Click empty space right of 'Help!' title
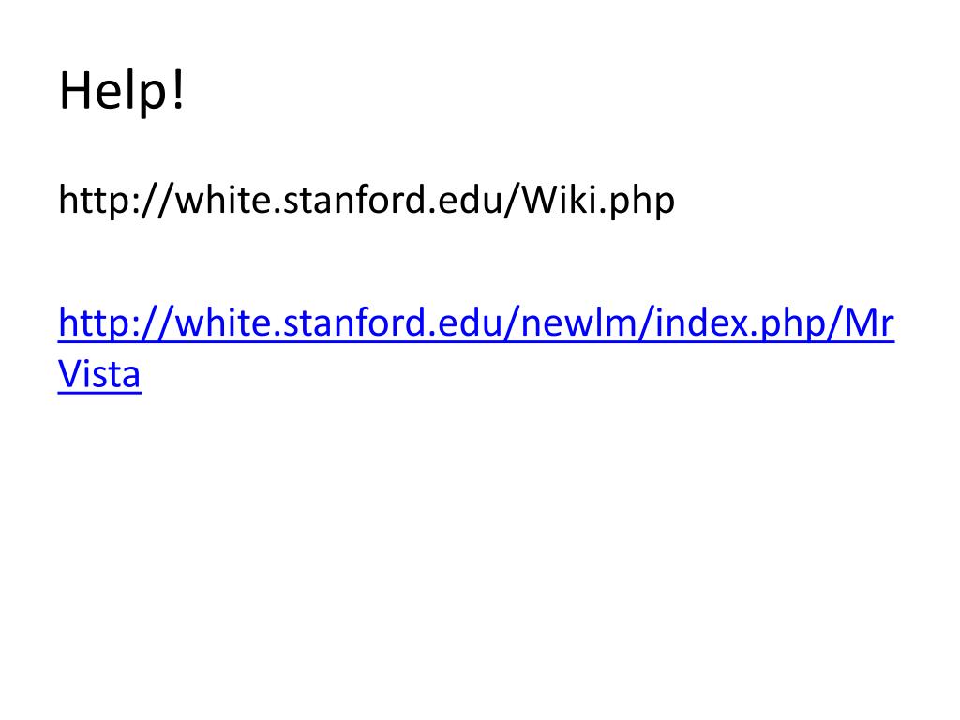 (x=562, y=93)
